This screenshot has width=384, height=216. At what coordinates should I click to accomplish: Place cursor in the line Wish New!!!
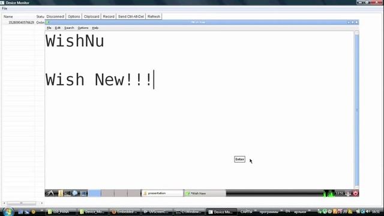point(98,80)
